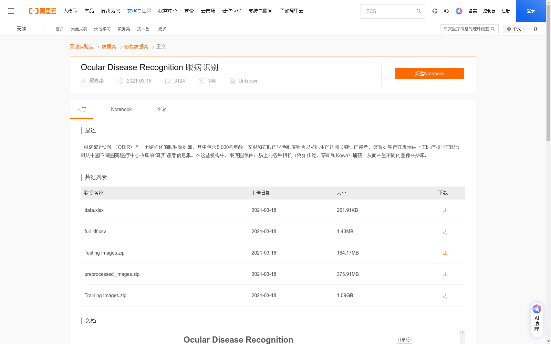Go to 公共数据集 breadcrumb link

coord(136,47)
